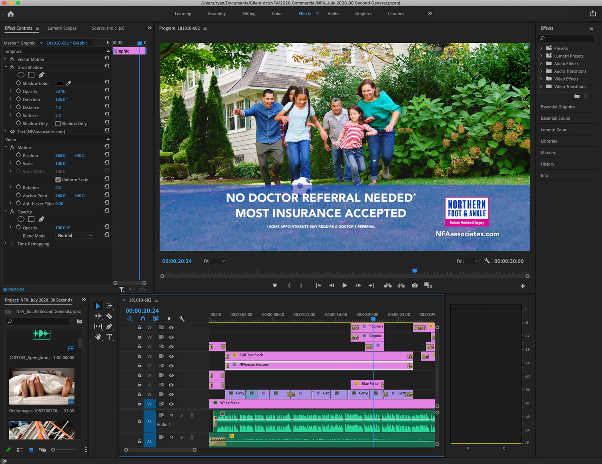Image resolution: width=602 pixels, height=464 pixels.
Task: Solo the A1 audio track
Action: pyautogui.click(x=181, y=415)
